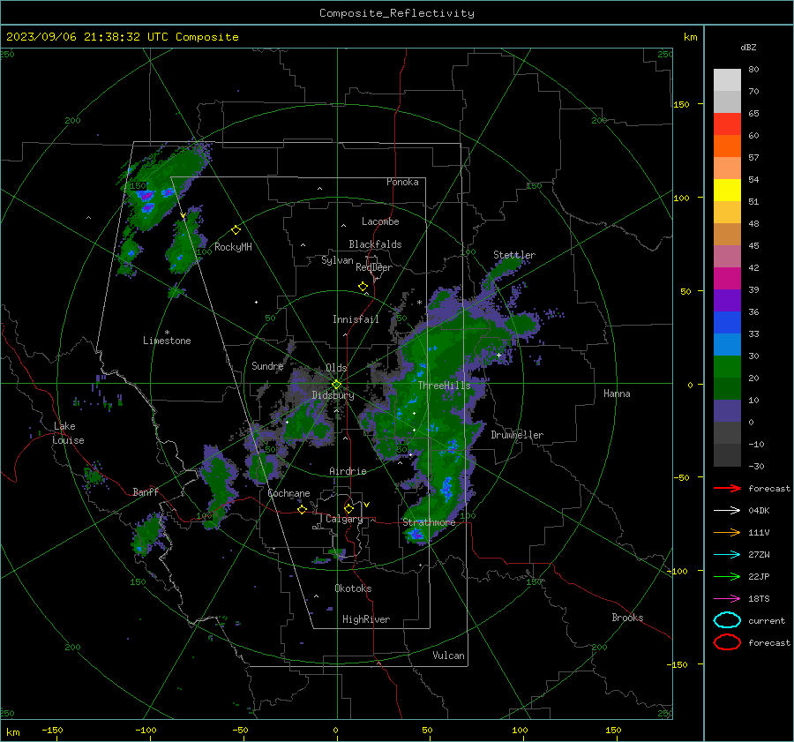Click the 'Composite_Reflectivity' title
This screenshot has width=794, height=742.
tap(397, 13)
